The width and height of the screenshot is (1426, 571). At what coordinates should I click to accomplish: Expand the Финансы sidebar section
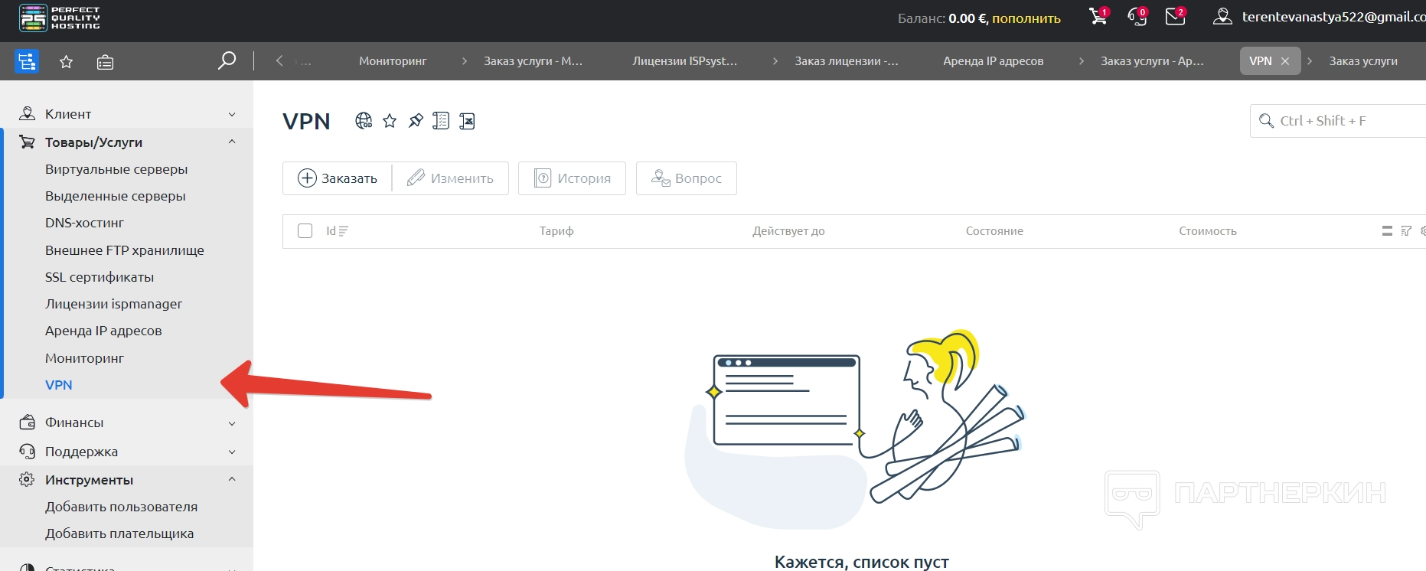[x=127, y=423]
